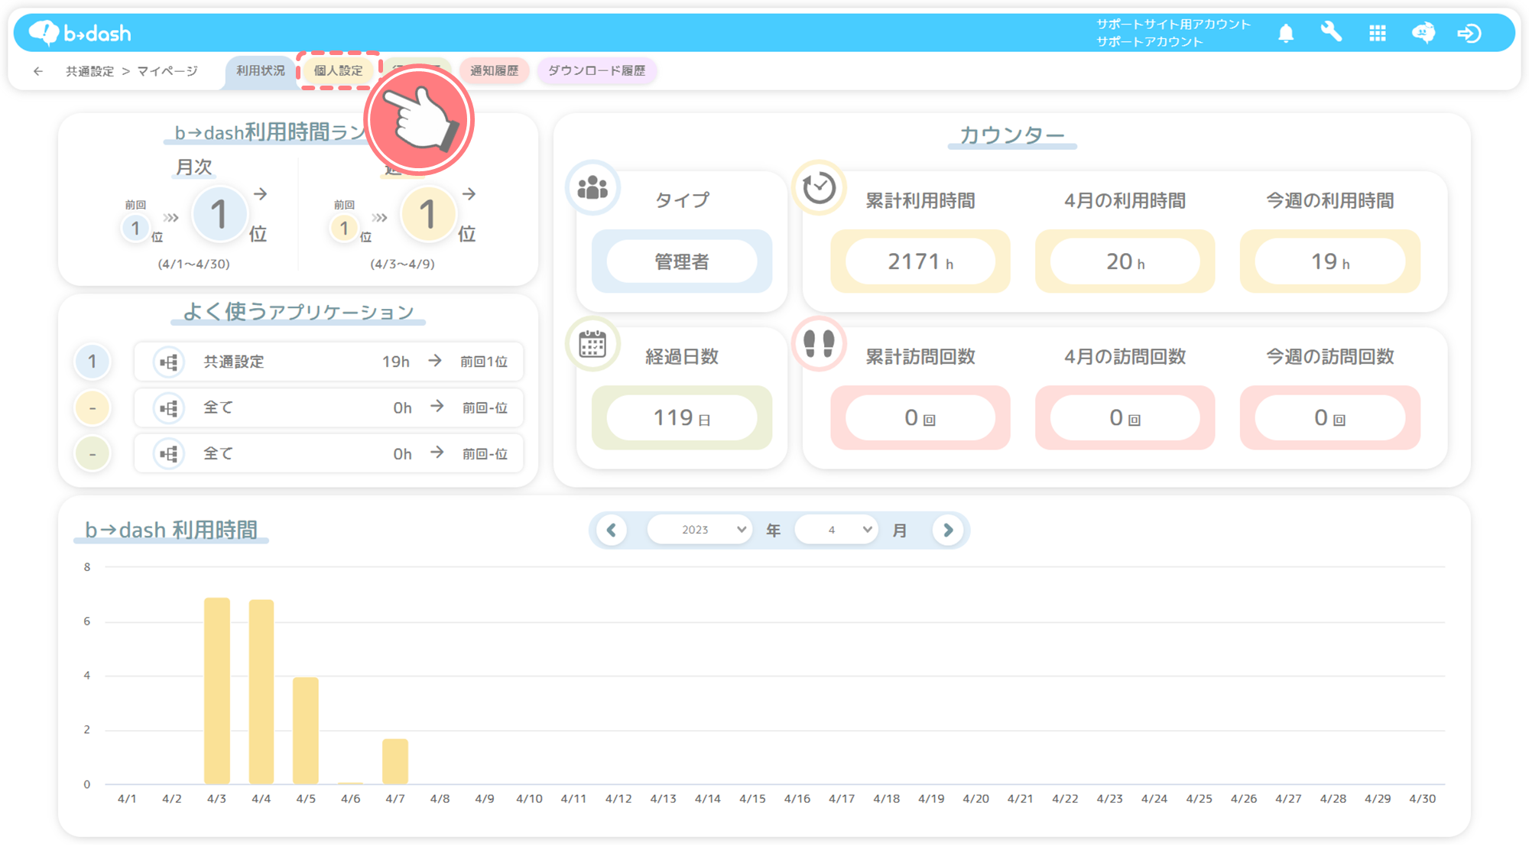
Task: Click the 共通設定 breadcrumb link
Action: pos(89,71)
